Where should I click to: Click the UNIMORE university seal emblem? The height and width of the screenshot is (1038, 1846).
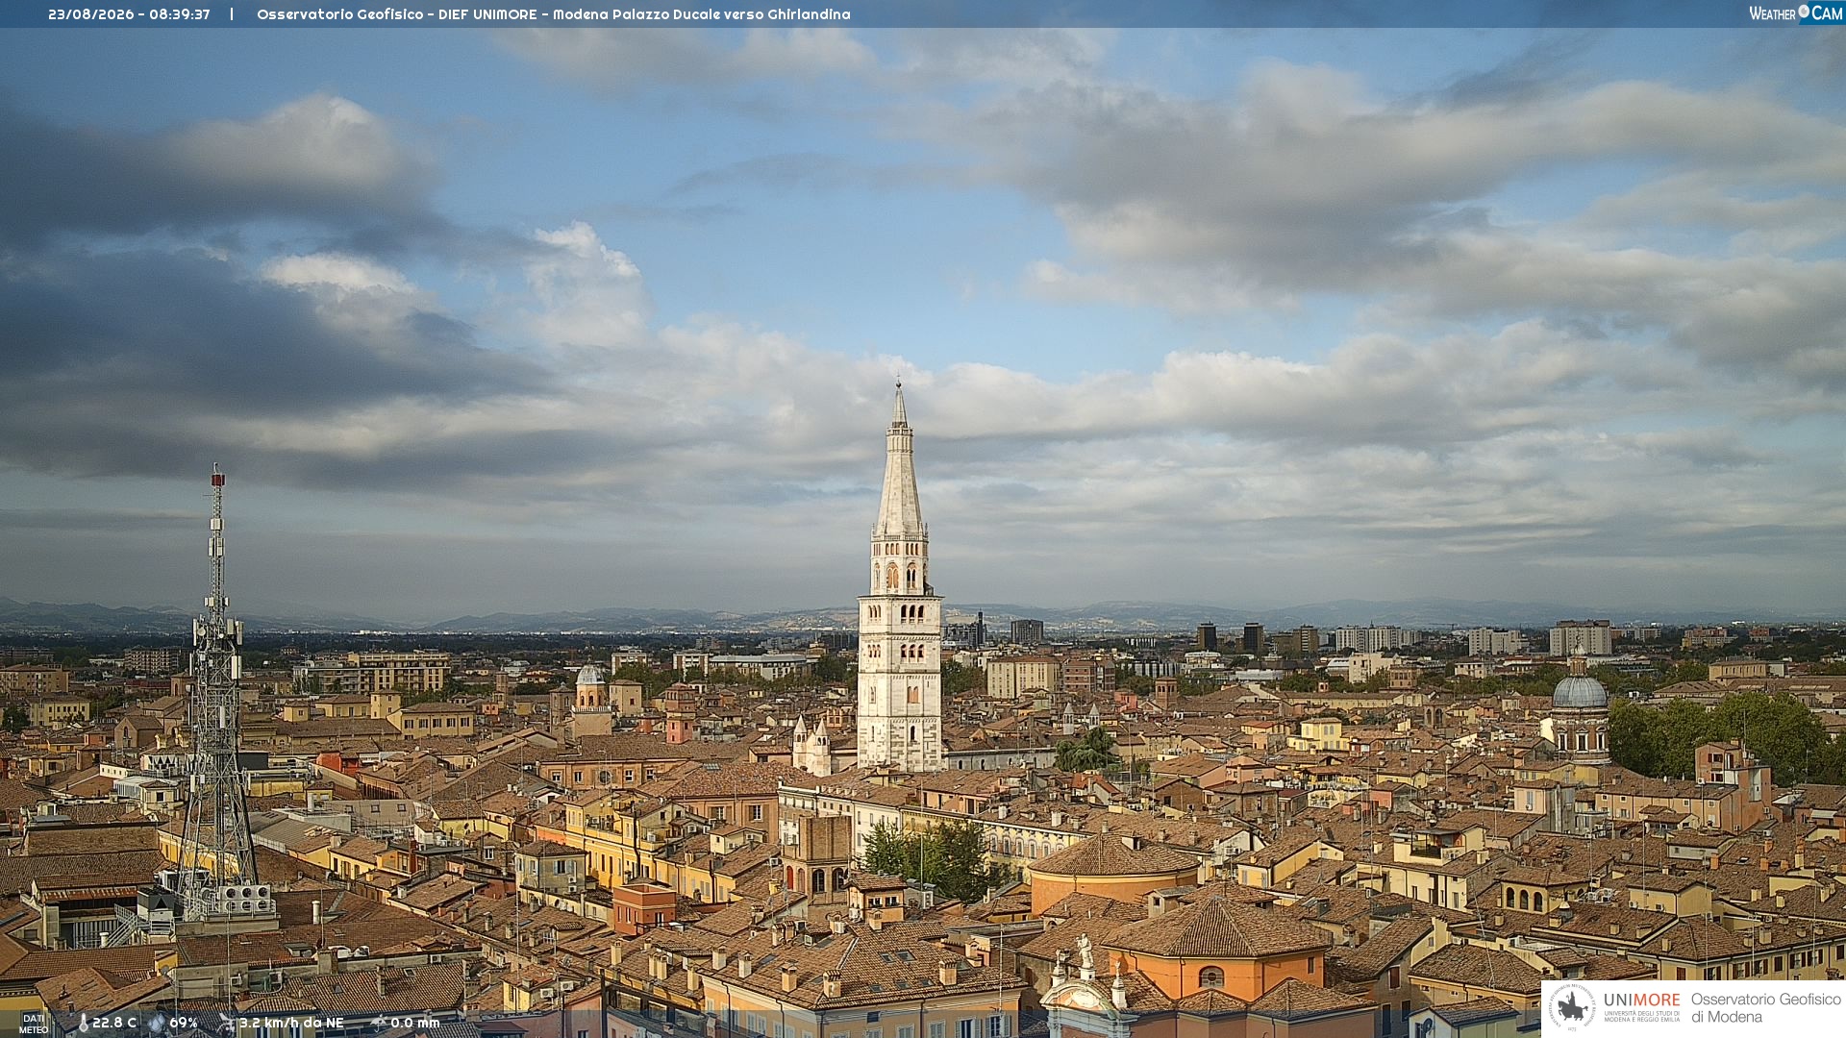tap(1573, 1008)
